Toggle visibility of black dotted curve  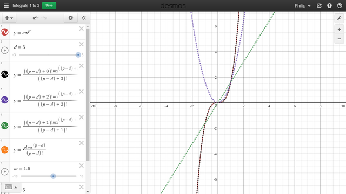[x=5, y=74]
